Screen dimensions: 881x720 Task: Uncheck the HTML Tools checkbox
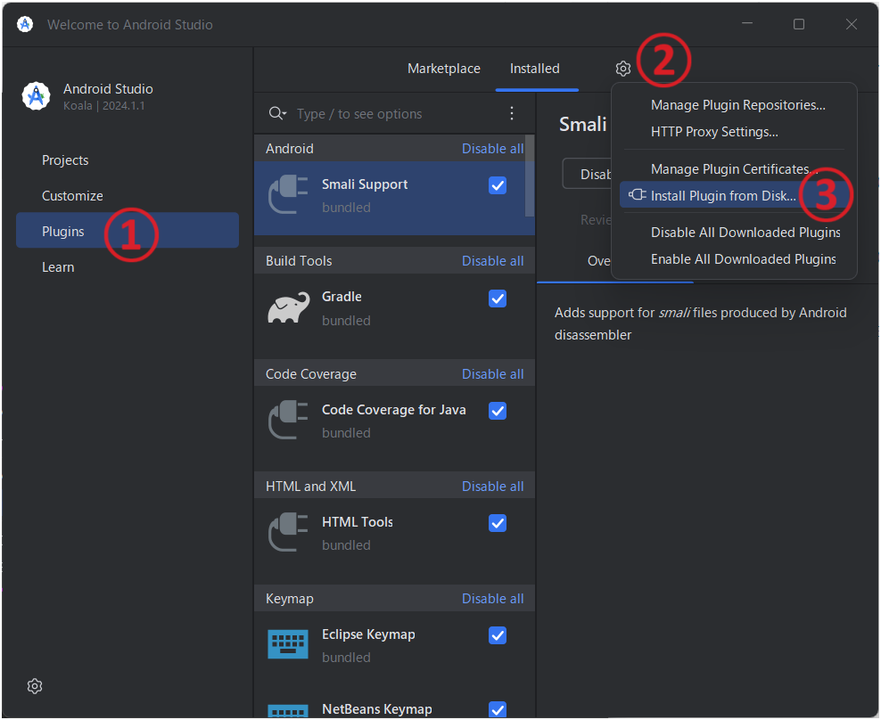pos(498,523)
